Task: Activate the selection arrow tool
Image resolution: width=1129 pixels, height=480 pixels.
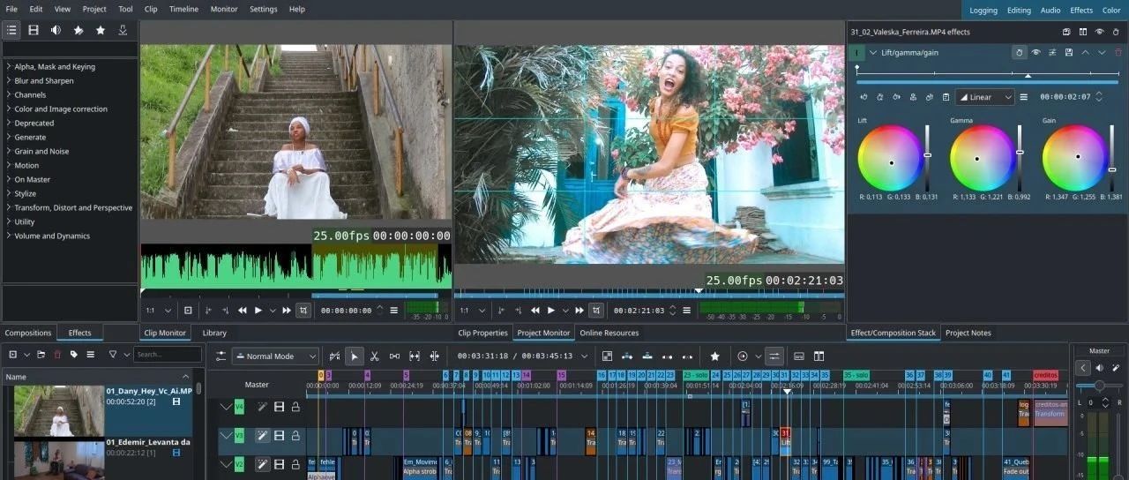Action: pos(355,356)
